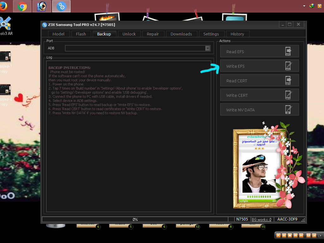
Task: Open the volume bars button in media widget
Action: 314,235
